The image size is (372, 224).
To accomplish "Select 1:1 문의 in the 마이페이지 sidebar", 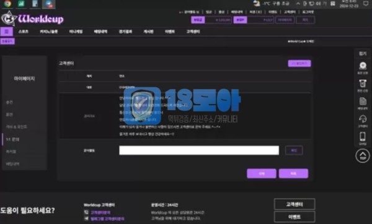I will pos(12,139).
